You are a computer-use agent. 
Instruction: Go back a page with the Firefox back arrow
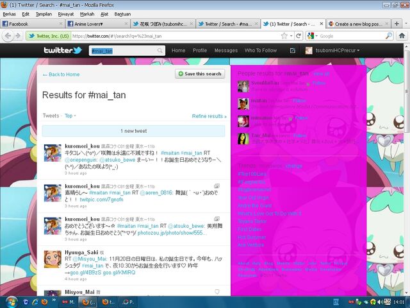coord(8,36)
